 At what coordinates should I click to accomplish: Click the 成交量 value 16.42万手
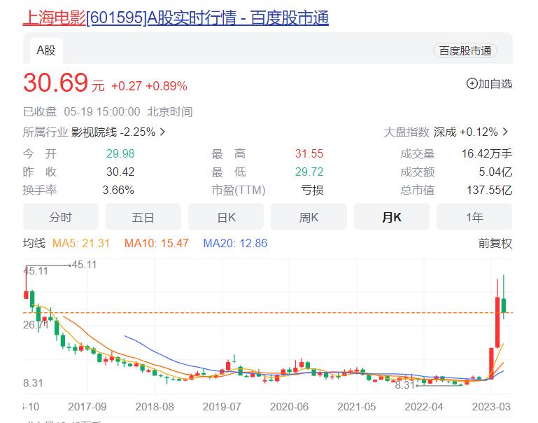tap(486, 153)
